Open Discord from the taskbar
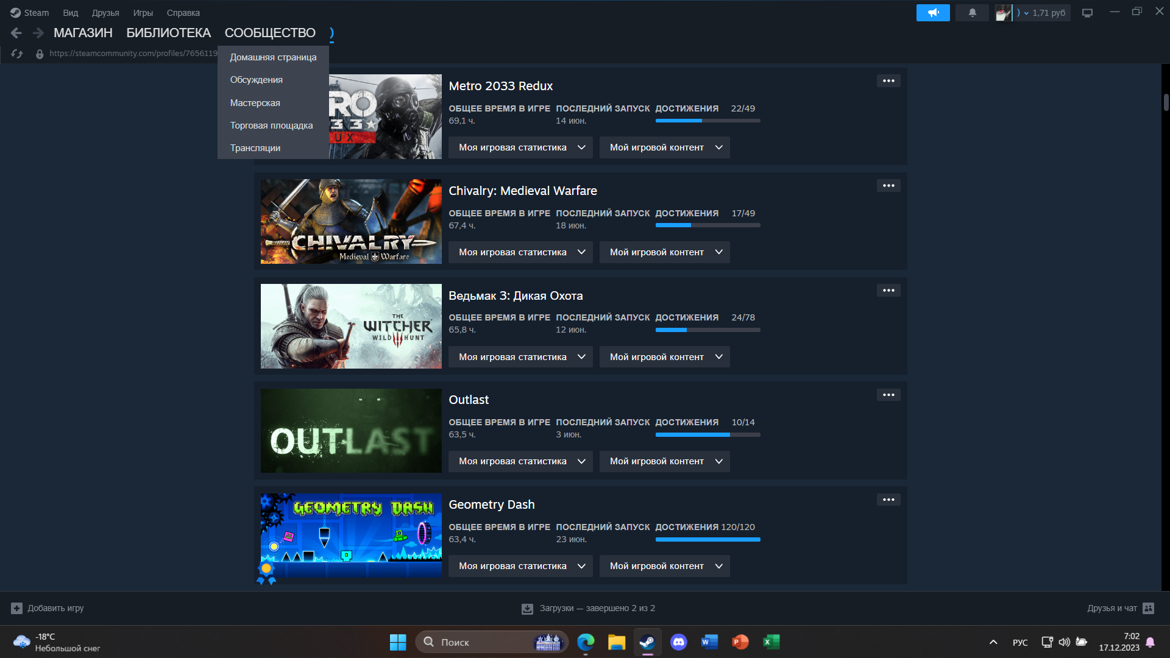Viewport: 1170px width, 658px height. (x=678, y=642)
